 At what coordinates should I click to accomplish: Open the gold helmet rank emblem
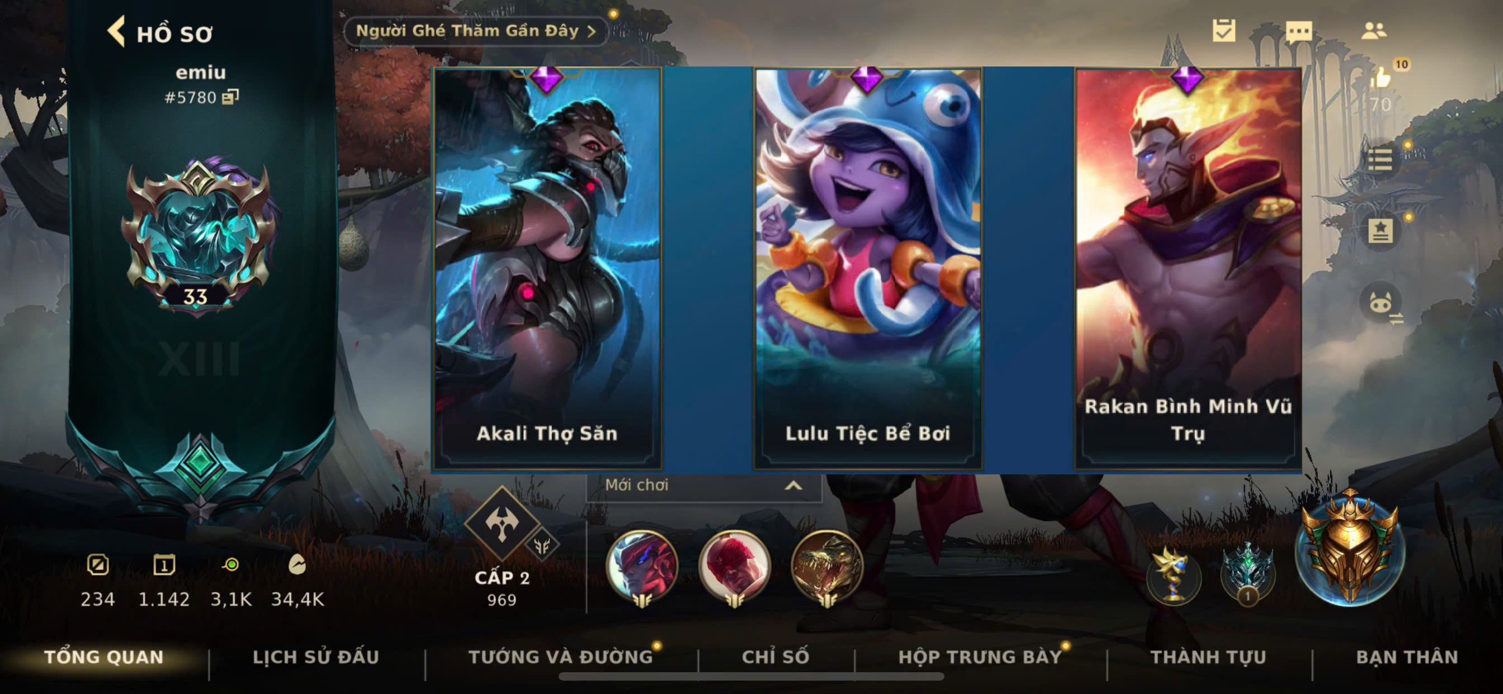click(1349, 548)
